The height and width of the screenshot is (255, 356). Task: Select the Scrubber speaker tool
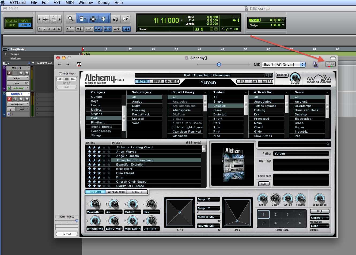tap(115, 19)
